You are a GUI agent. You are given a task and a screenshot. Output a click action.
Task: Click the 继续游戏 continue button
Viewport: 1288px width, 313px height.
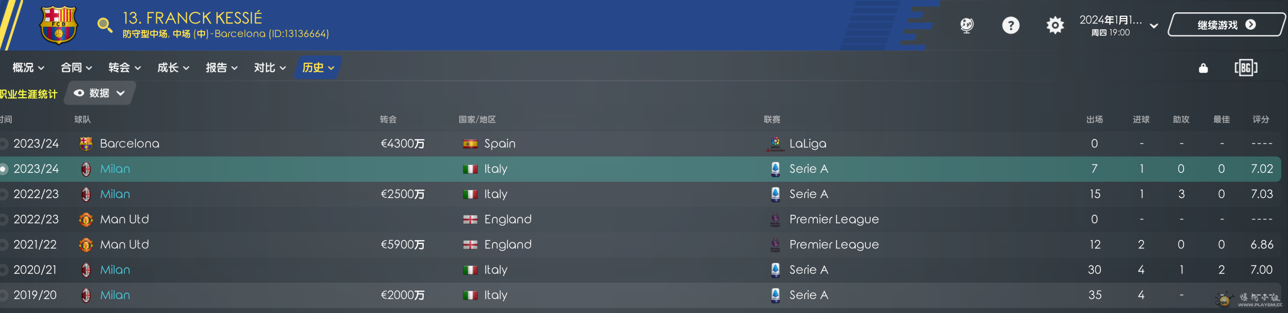(x=1226, y=25)
